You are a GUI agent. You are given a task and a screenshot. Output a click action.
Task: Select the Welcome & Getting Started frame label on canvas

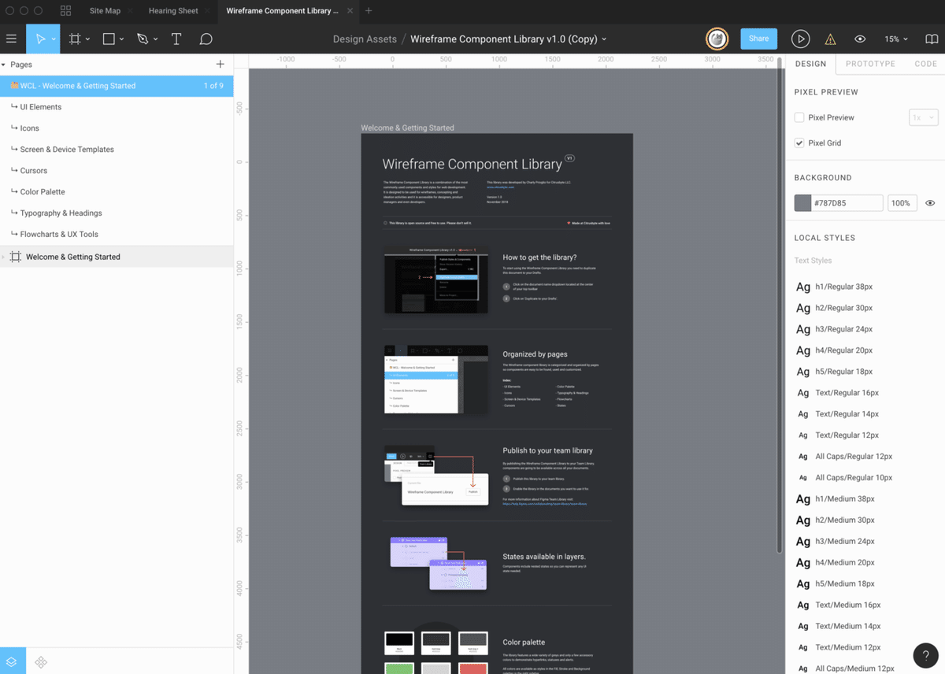(x=407, y=128)
